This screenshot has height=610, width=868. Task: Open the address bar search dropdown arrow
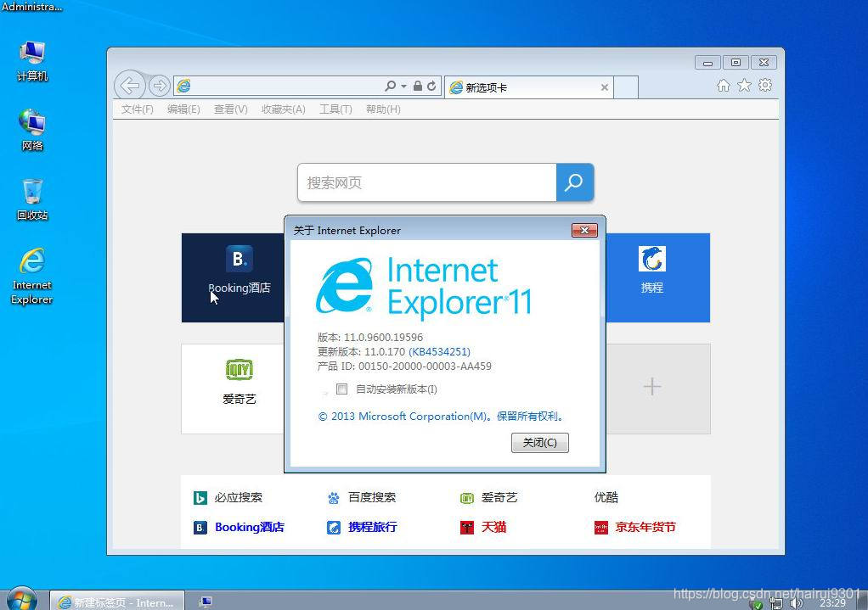(x=403, y=87)
